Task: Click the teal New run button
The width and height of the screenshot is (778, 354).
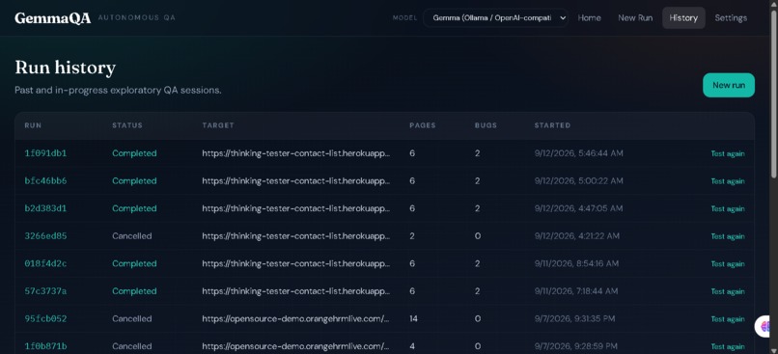Action: tap(729, 85)
